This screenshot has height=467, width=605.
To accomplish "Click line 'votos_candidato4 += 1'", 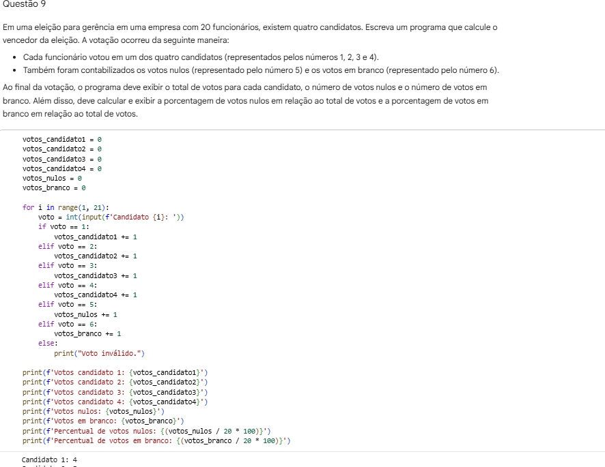I will click(96, 295).
